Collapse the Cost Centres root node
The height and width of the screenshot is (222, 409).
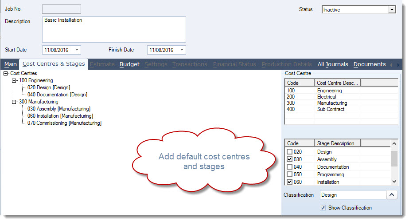[5, 73]
